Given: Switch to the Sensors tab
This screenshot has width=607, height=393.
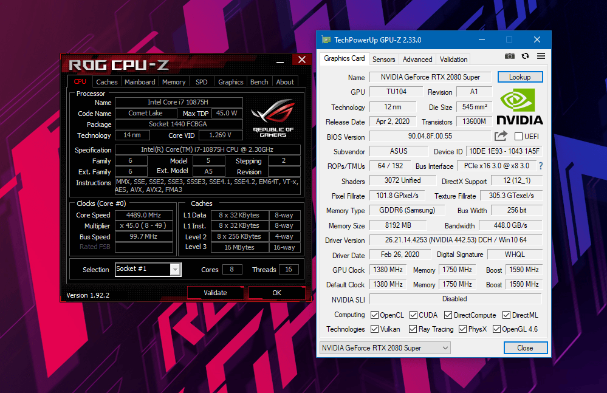Looking at the screenshot, I should 383,59.
